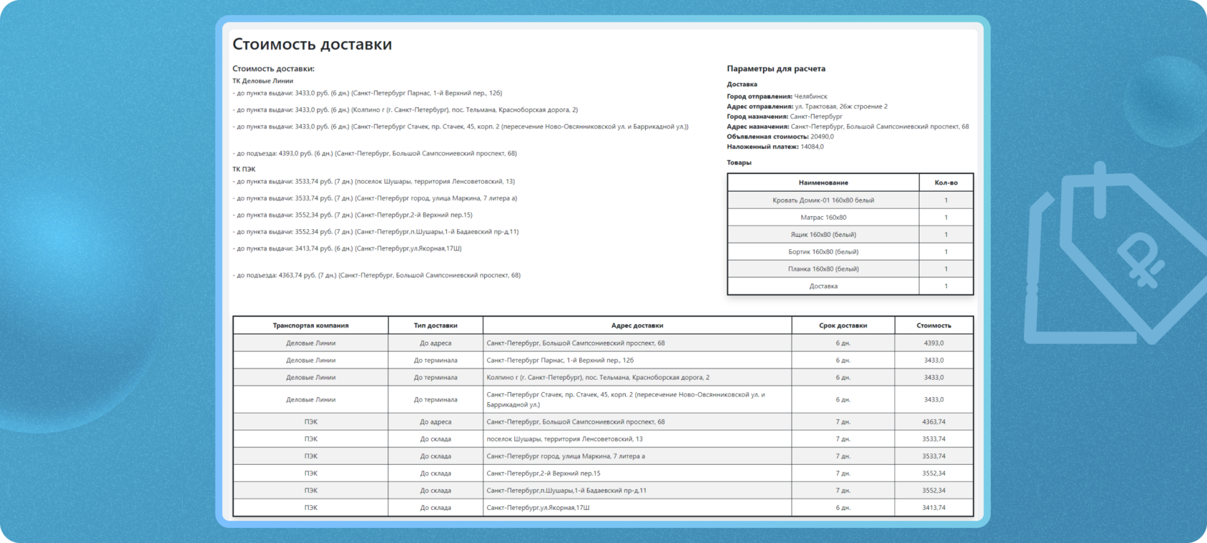Click the table address cell for Колпино, пос. Тельмана
This screenshot has height=543, width=1207.
click(x=637, y=378)
